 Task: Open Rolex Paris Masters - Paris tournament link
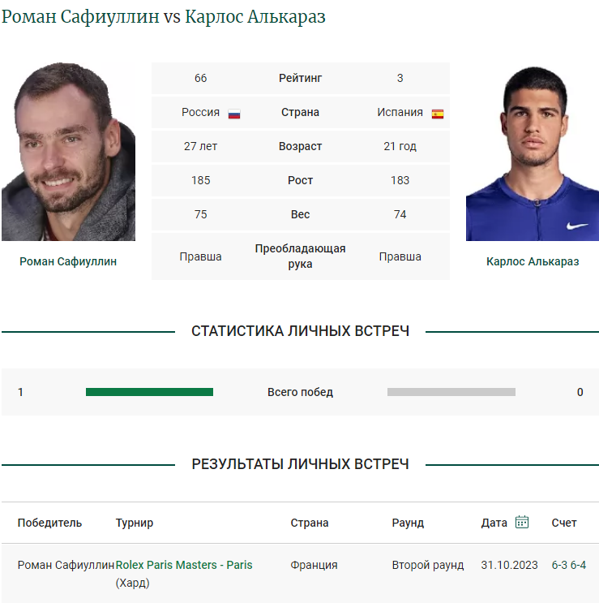pos(184,565)
